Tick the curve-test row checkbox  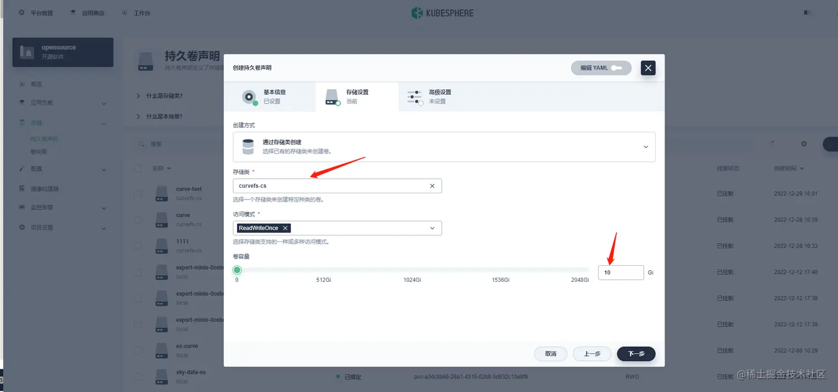coord(137,194)
